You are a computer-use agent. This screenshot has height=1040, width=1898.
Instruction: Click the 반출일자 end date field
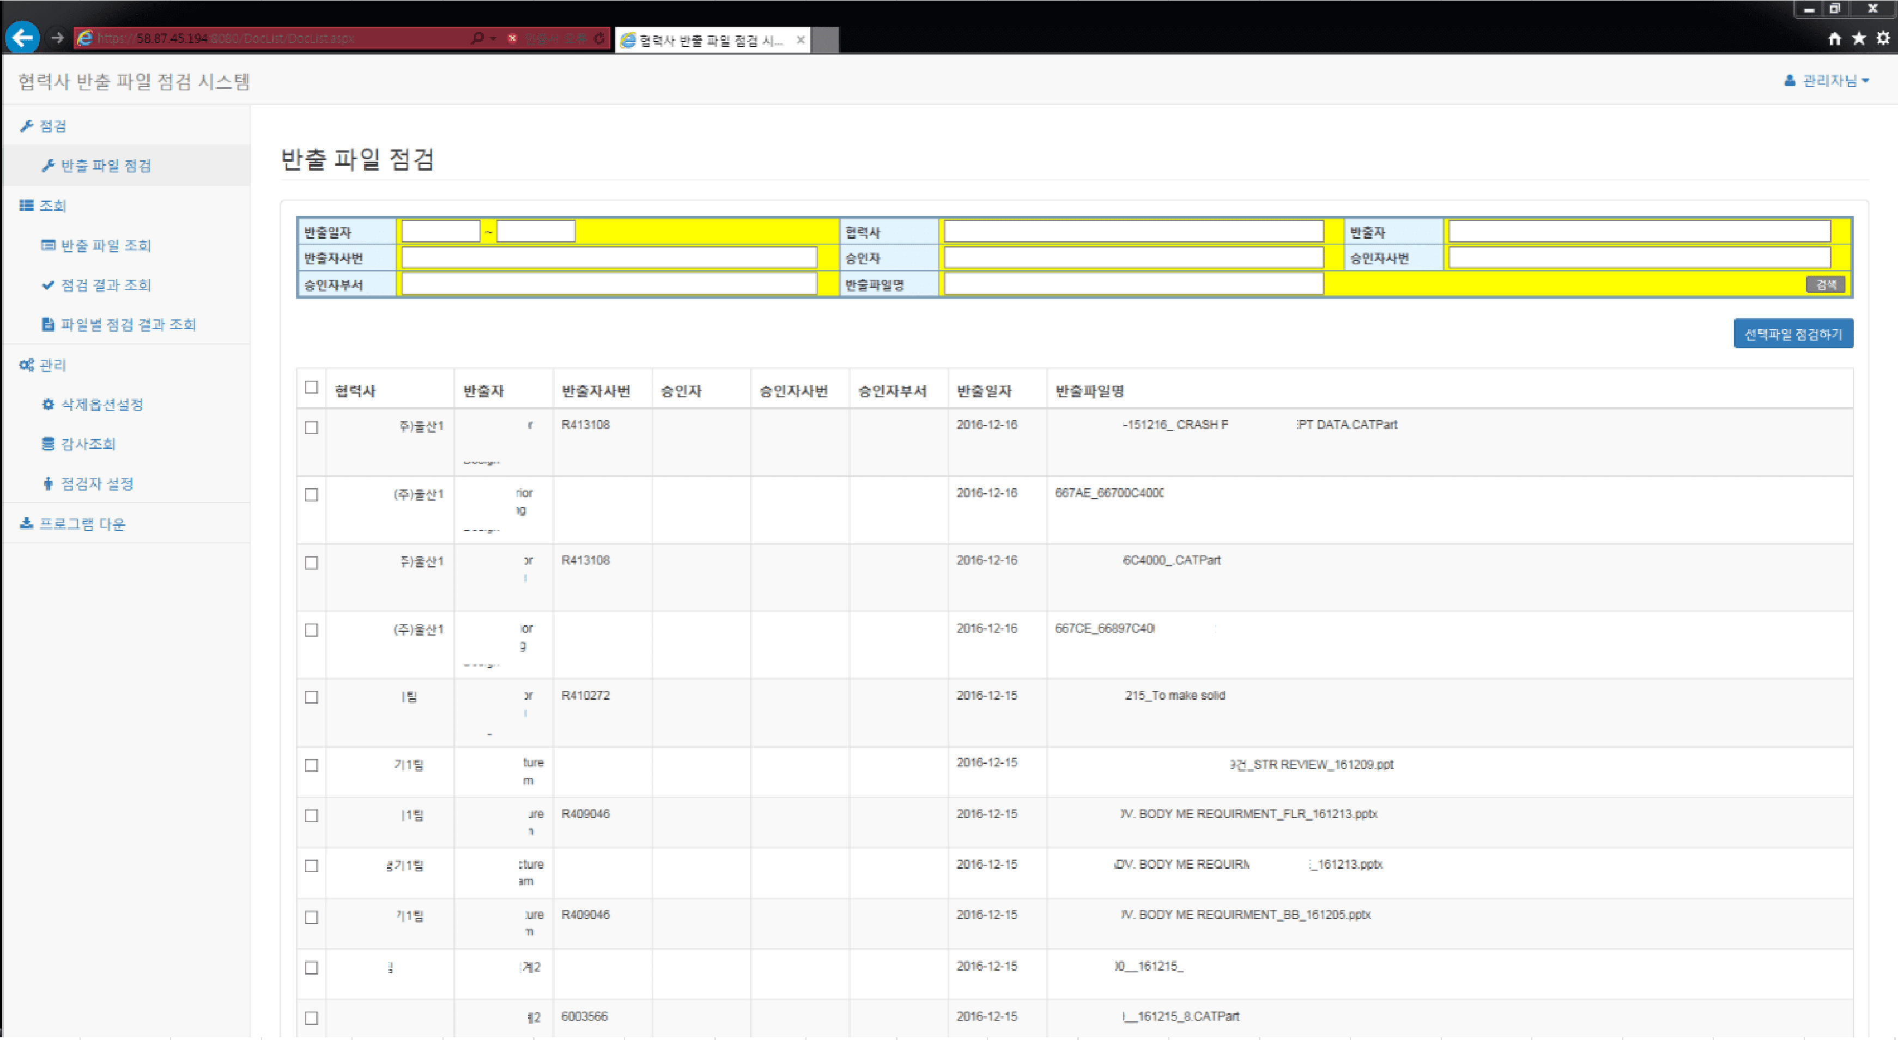pyautogui.click(x=536, y=232)
